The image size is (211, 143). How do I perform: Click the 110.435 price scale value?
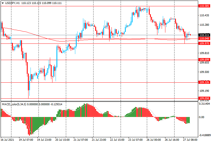click(x=204, y=15)
